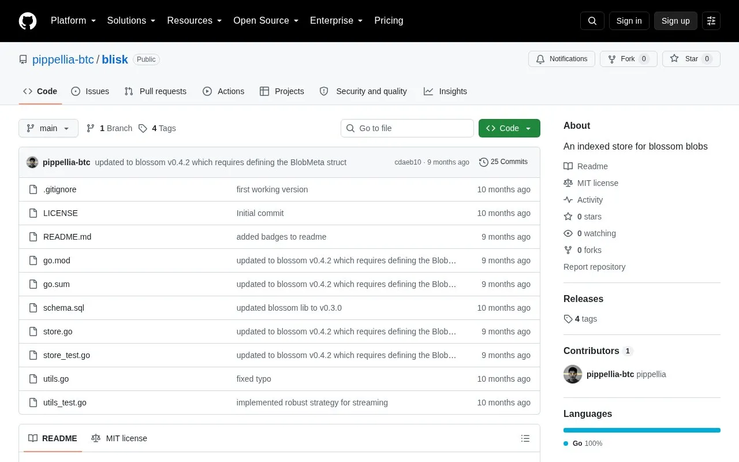Open the Actions tab

tap(223, 91)
